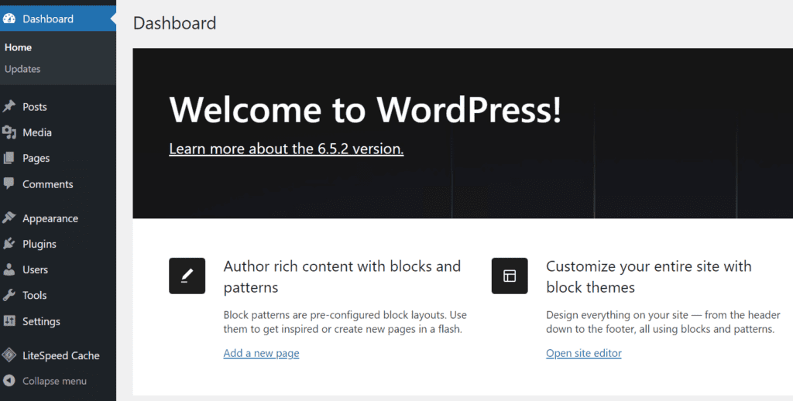
Task: Select Home under Dashboard
Action: tap(19, 47)
